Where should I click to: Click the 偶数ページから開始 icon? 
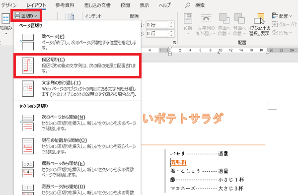28,169
